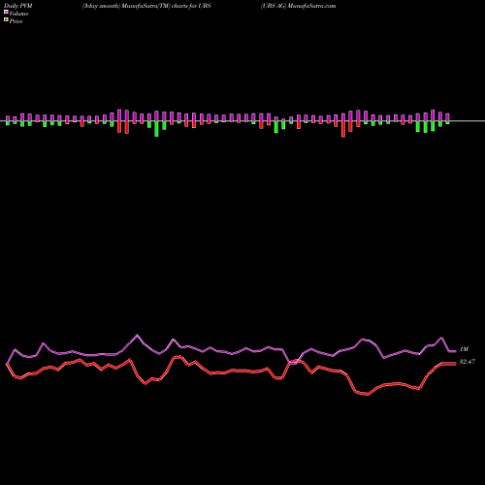485x485 pixels.
Task: Click the '(UBS AG) MunafaSutra.com' text
Action: [x=299, y=6]
